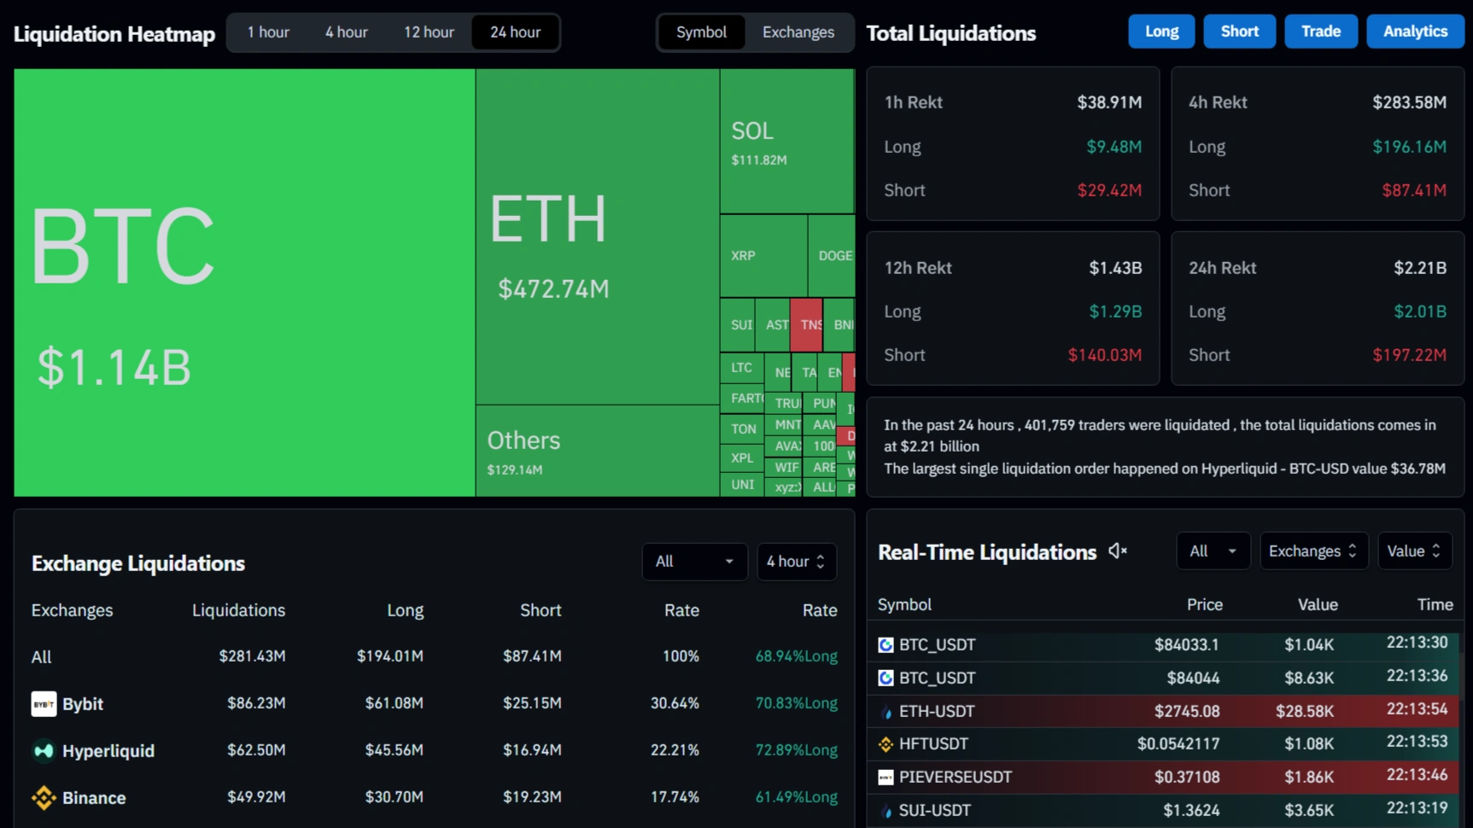Screen dimensions: 1473x828
Task: Click the Binance exchange logo
Action: click(44, 797)
